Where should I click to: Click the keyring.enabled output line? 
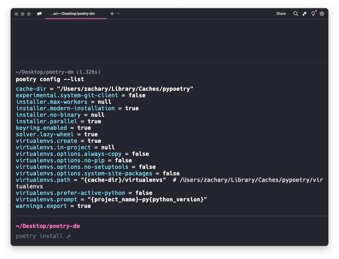tap(53, 128)
